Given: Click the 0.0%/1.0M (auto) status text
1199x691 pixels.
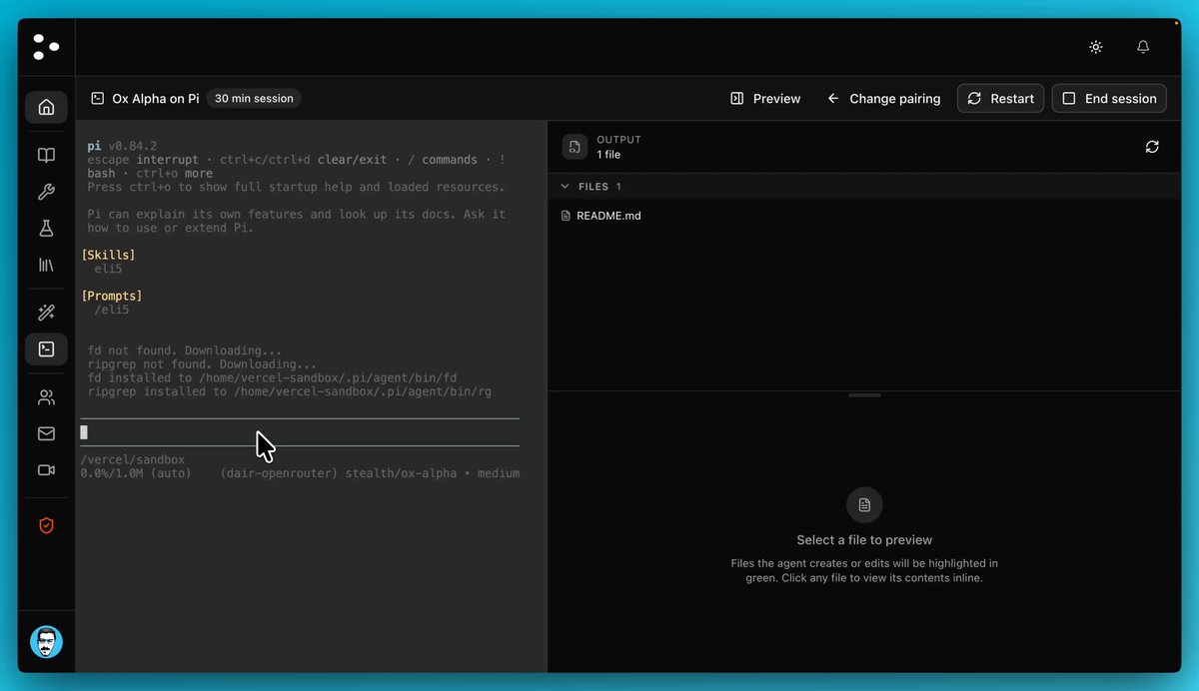Looking at the screenshot, I should [x=135, y=473].
